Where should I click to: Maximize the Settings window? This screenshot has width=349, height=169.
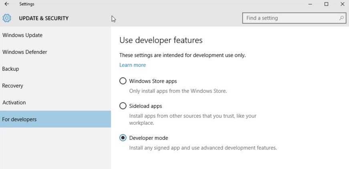point(326,4)
